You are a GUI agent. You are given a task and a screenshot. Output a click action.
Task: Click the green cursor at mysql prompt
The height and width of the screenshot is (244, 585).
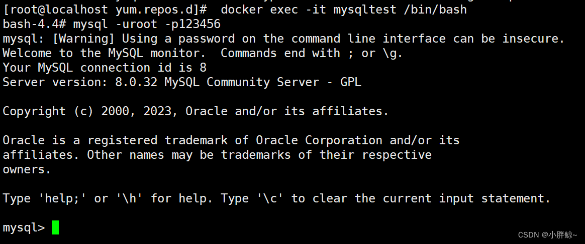point(55,227)
